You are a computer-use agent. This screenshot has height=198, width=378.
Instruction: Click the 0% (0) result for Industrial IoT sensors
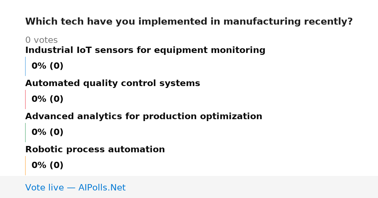pyautogui.click(x=47, y=66)
